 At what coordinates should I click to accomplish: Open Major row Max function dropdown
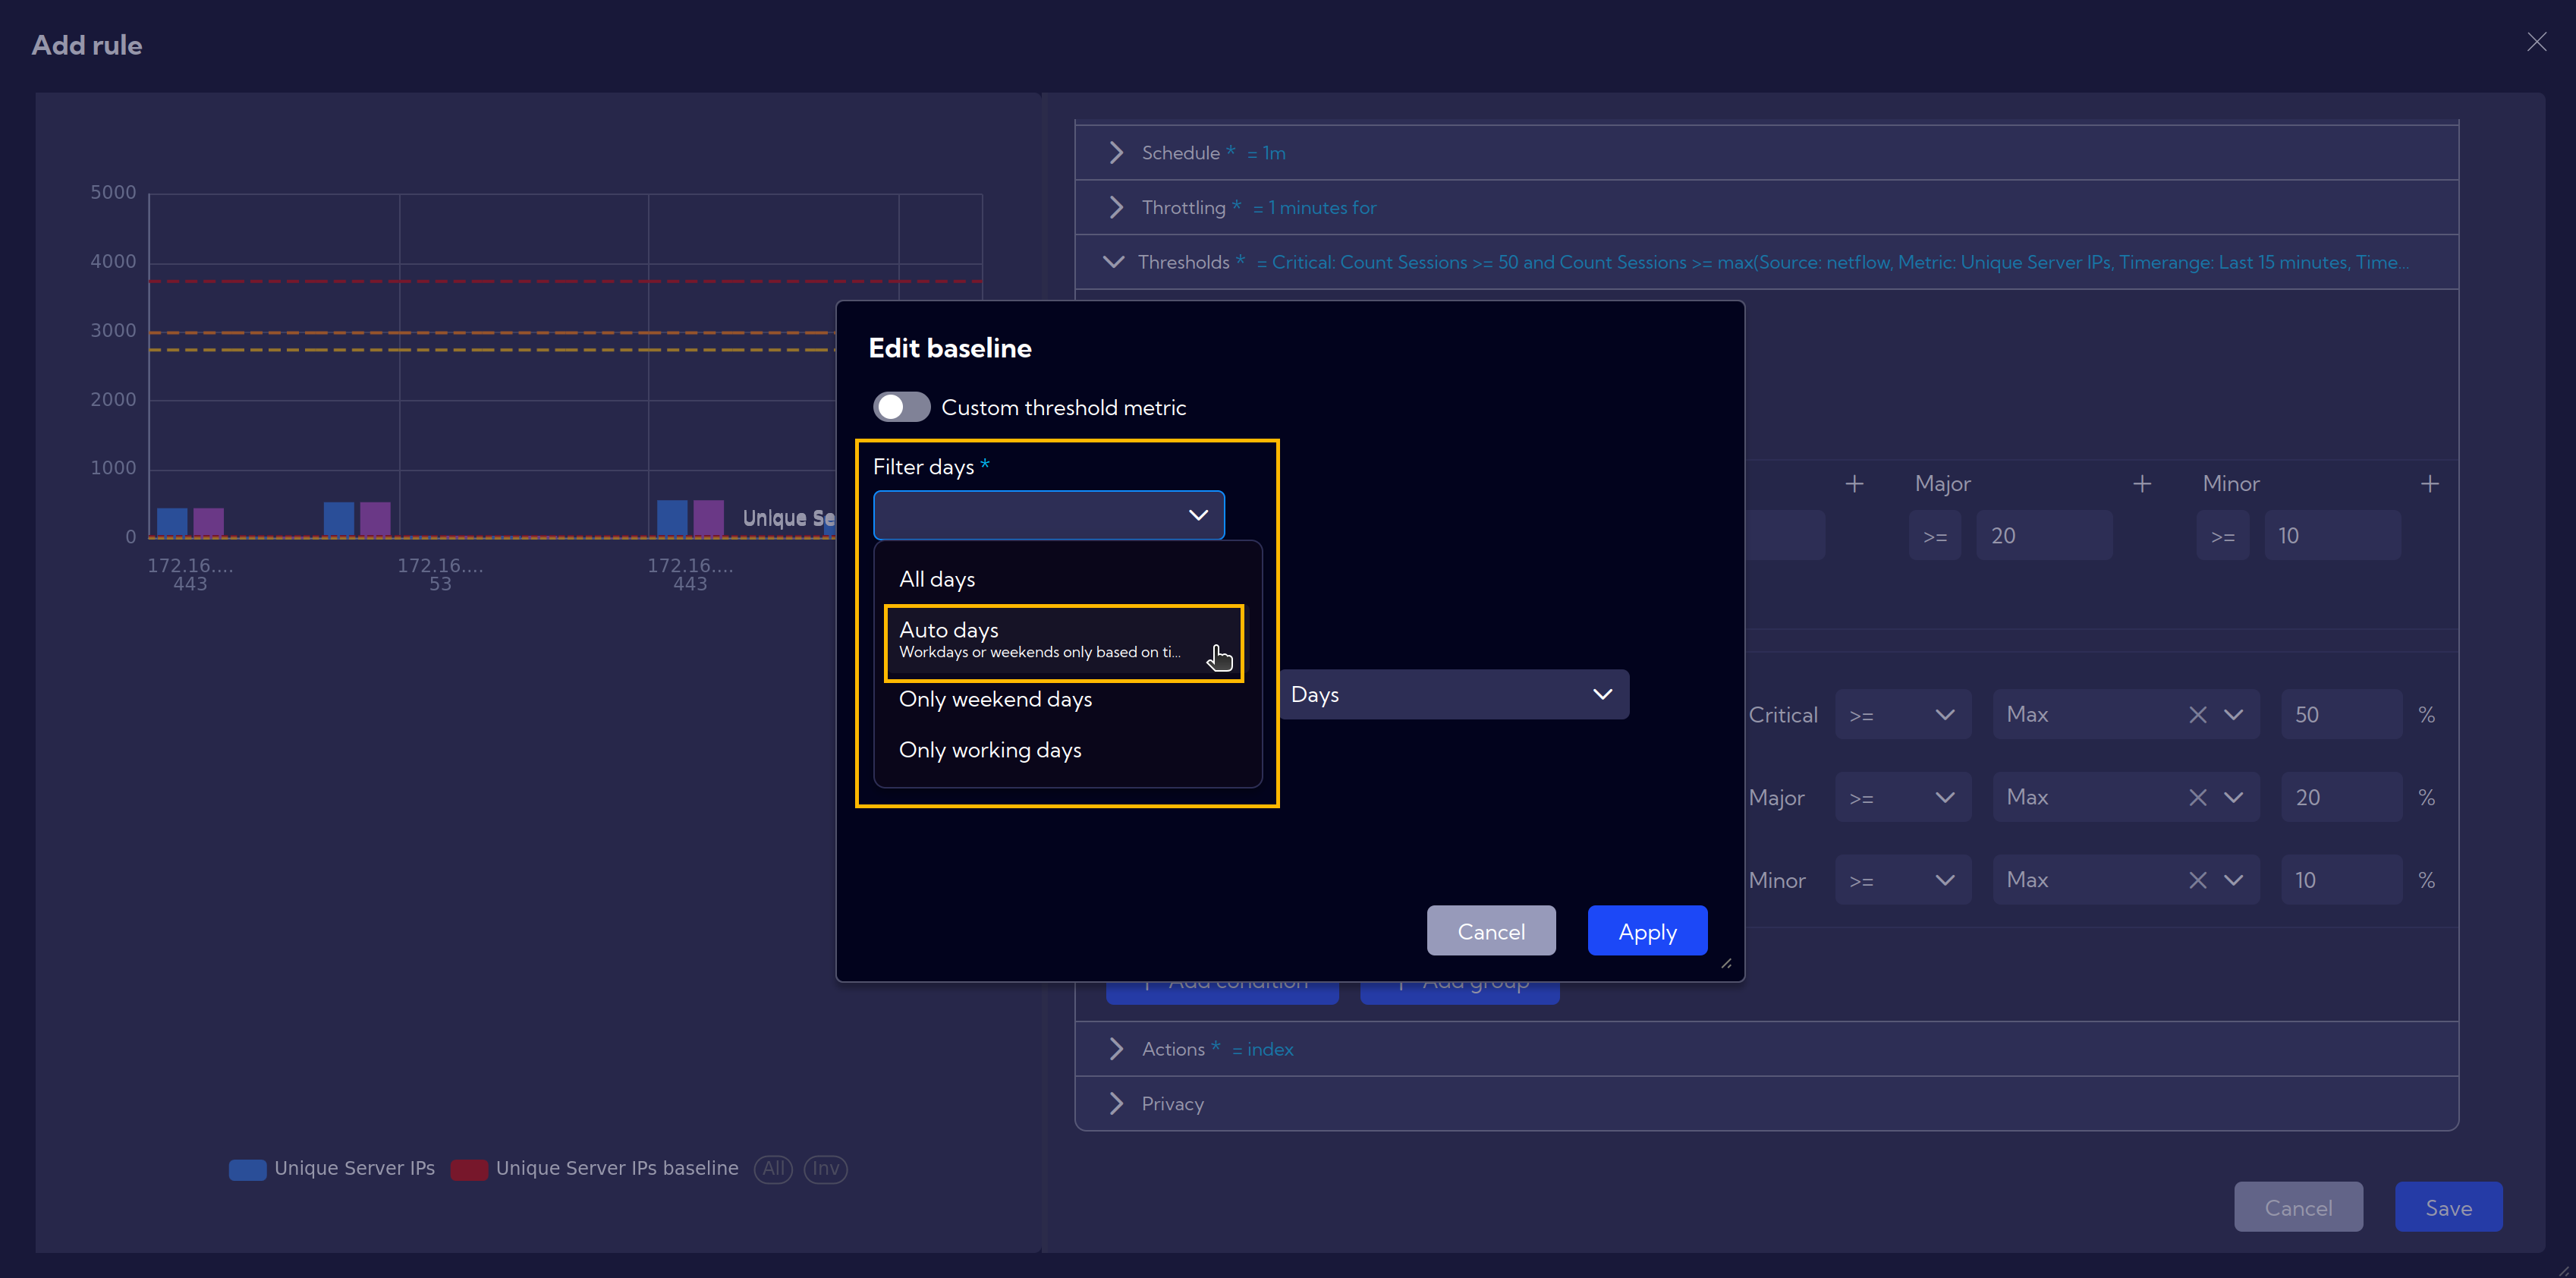tap(2233, 798)
